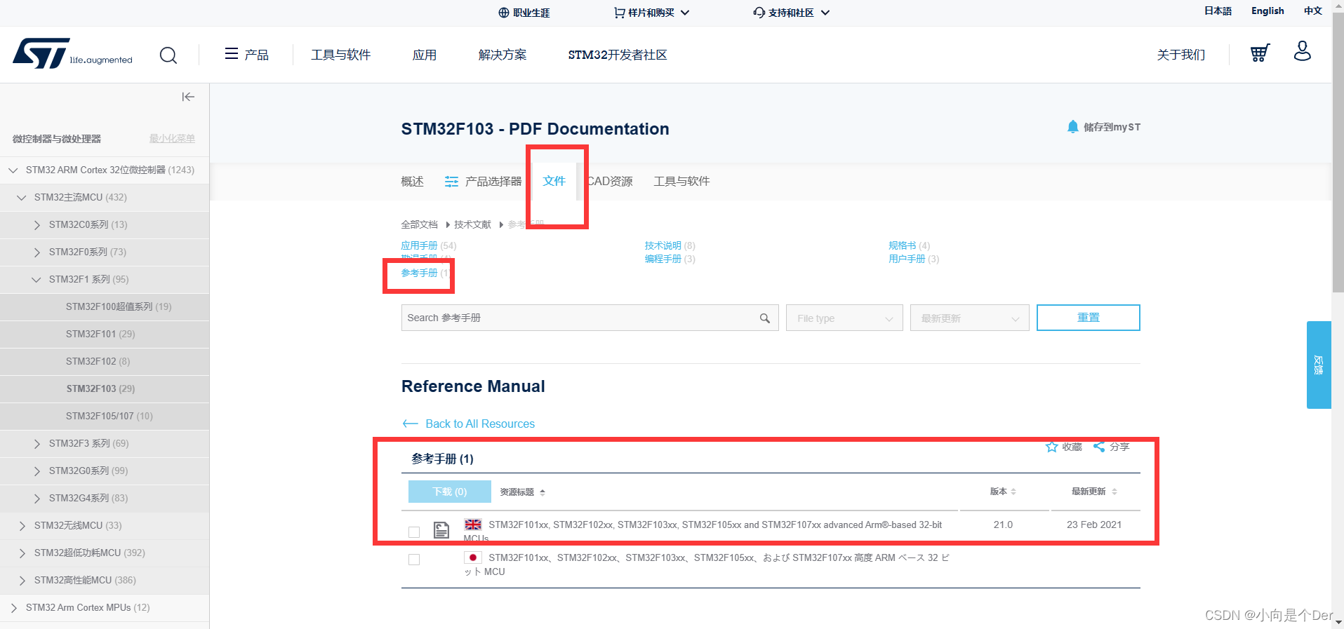Open the 职业生涯 link with the globe icon
The height and width of the screenshot is (629, 1344).
point(524,13)
